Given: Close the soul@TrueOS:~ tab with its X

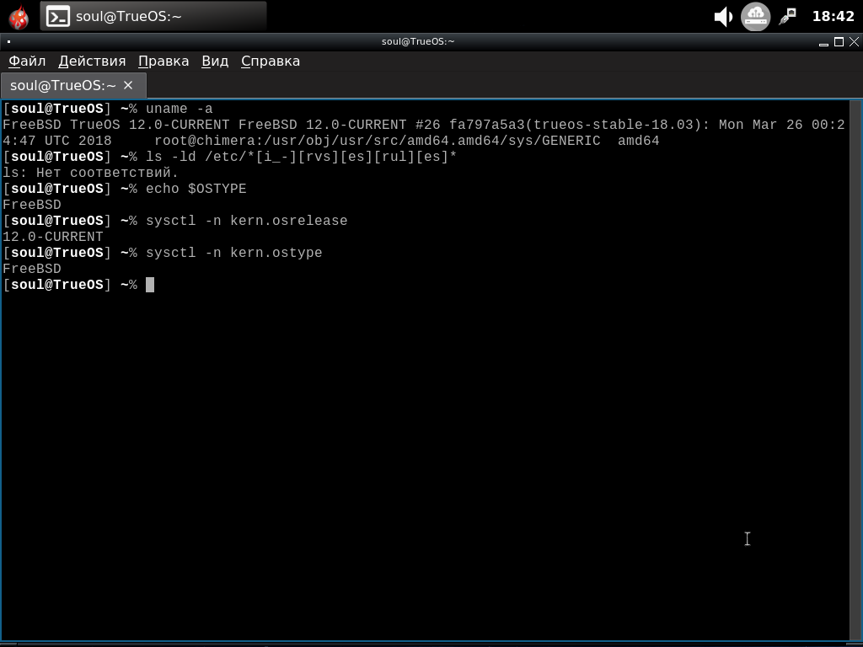Looking at the screenshot, I should 128,85.
